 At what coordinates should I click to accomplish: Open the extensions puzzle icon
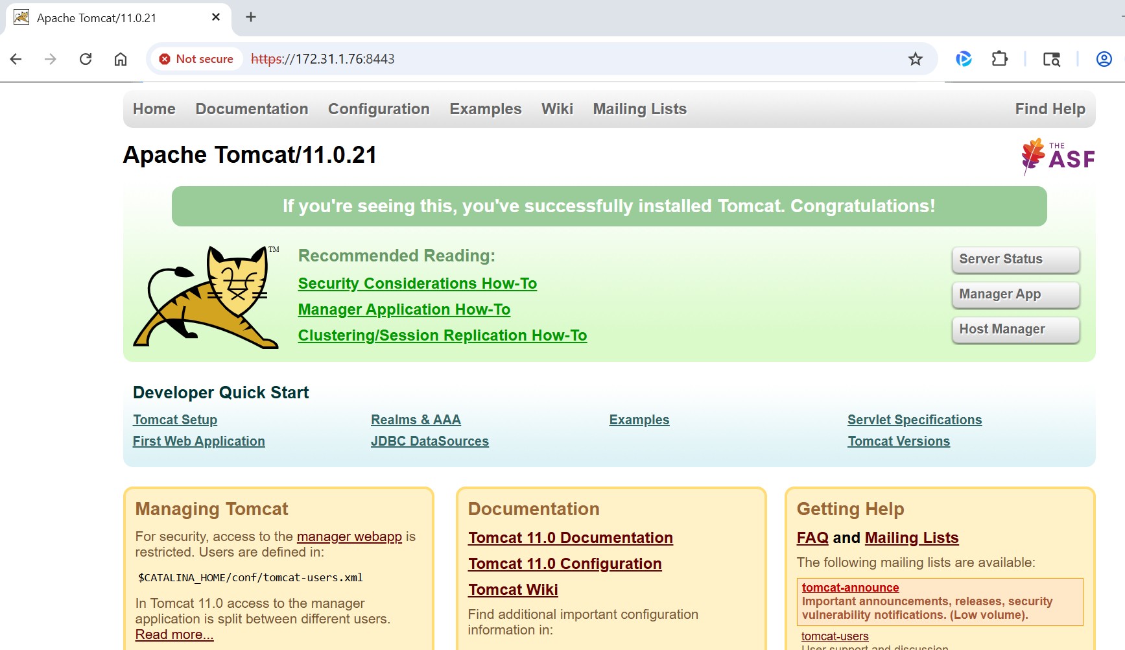tap(999, 59)
